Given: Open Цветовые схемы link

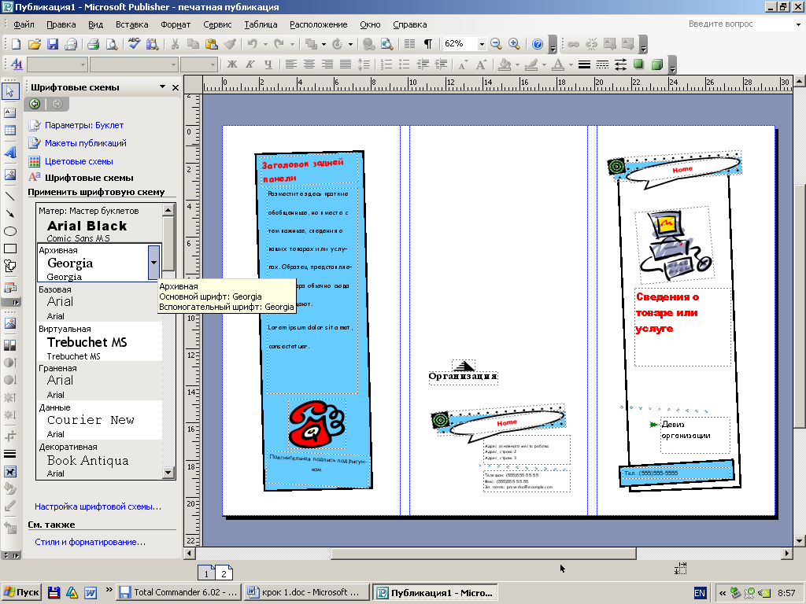Looking at the screenshot, I should click(79, 161).
